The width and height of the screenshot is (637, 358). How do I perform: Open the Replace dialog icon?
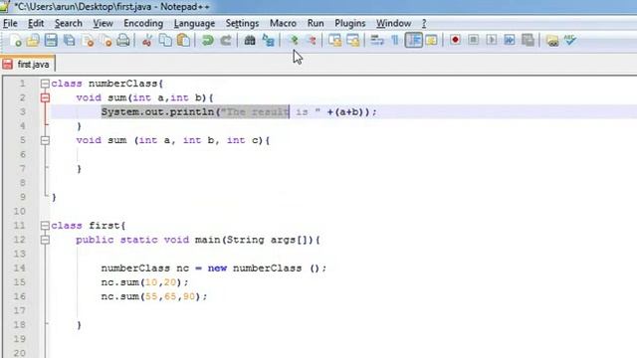[x=268, y=40]
